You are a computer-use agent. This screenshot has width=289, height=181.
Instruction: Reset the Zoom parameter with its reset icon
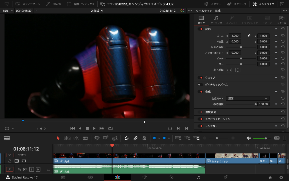click(283, 36)
